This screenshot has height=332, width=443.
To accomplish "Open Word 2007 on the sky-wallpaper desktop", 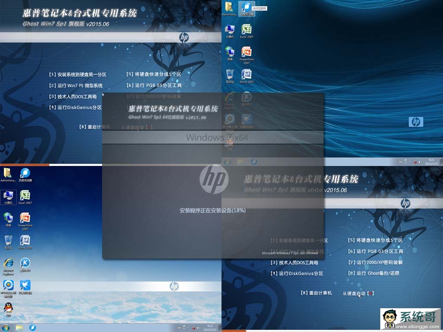I will coord(25,242).
